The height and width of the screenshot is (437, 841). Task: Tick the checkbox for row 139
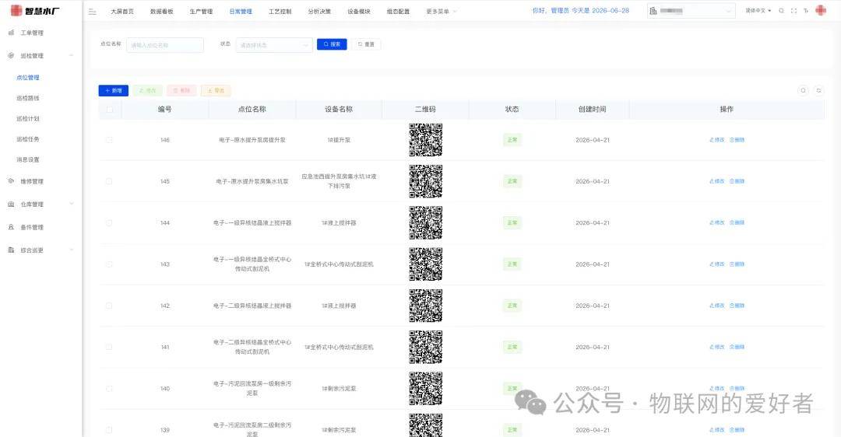[x=109, y=430]
